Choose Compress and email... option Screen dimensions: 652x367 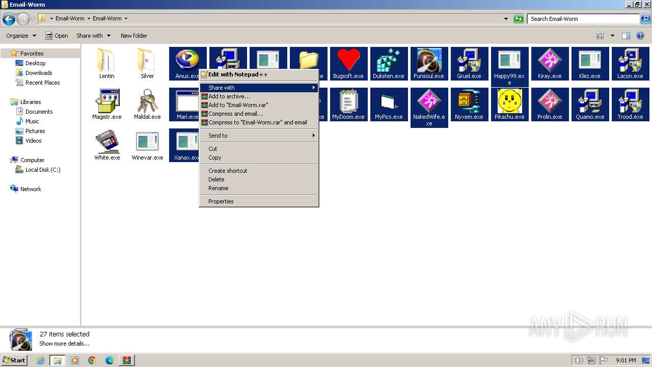pyautogui.click(x=259, y=114)
